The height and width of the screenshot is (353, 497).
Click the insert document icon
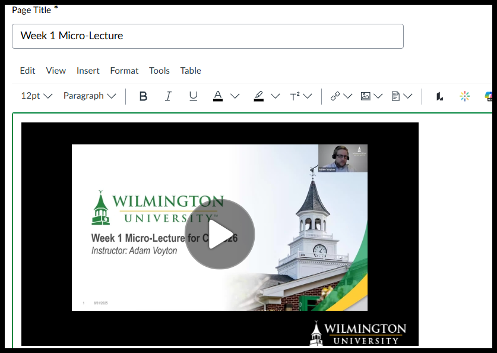[x=395, y=96]
